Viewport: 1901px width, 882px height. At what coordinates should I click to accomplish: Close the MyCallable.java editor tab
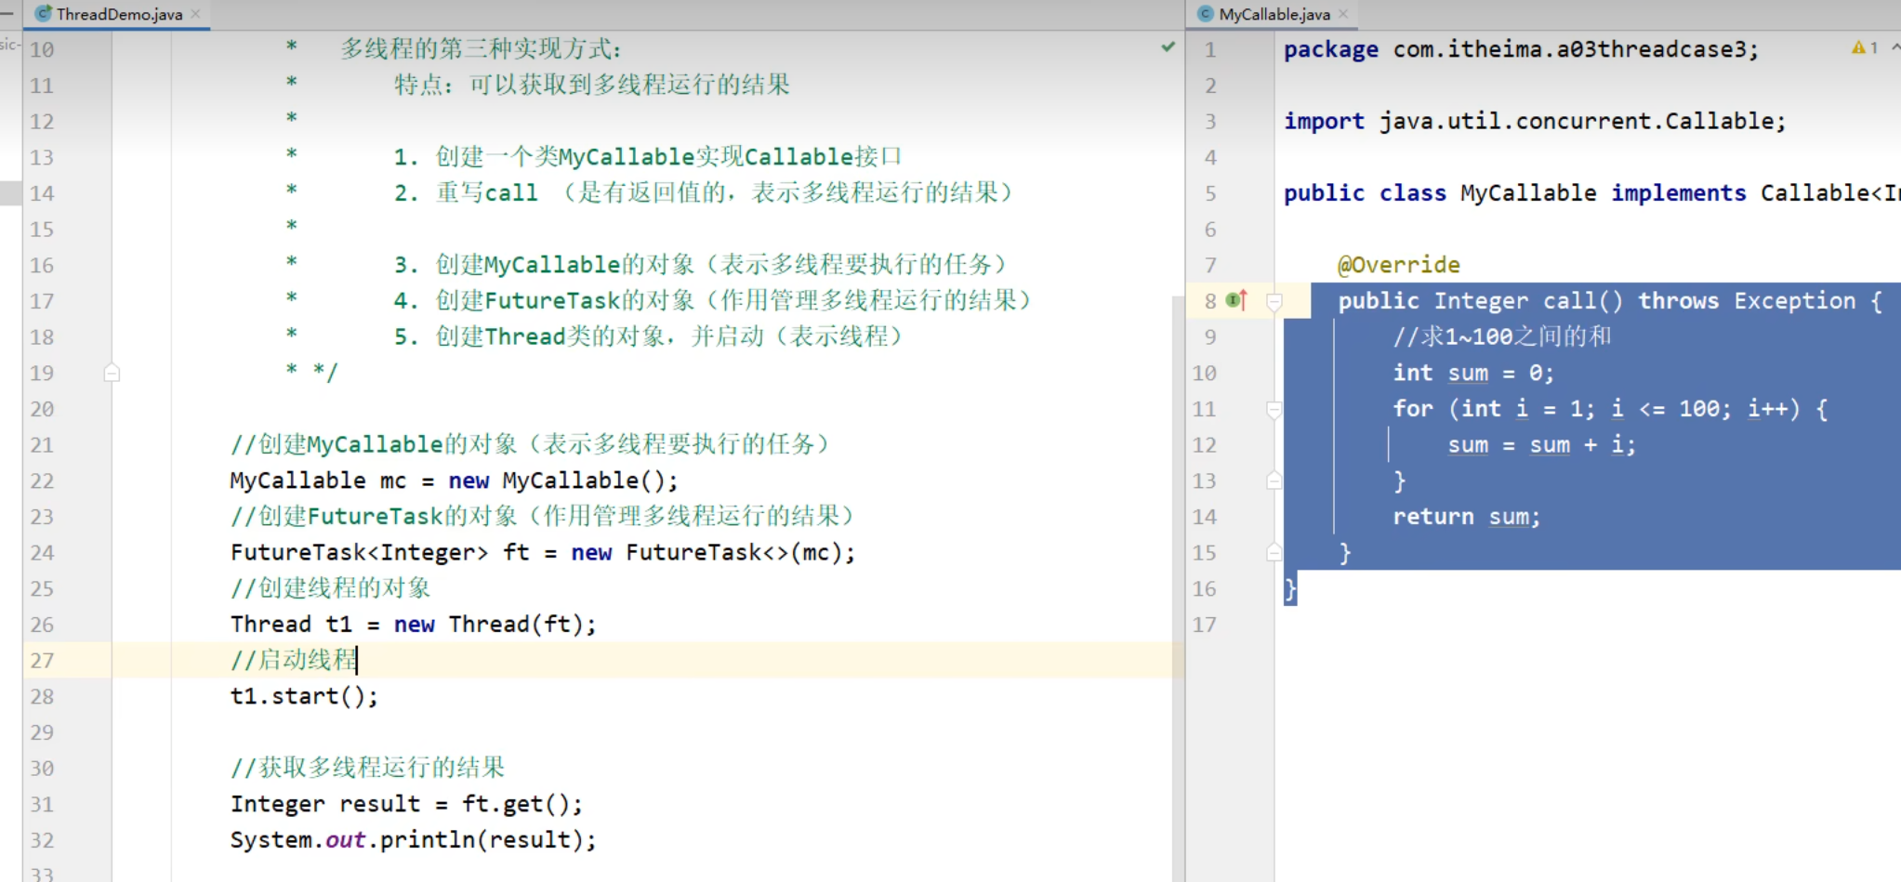tap(1343, 14)
